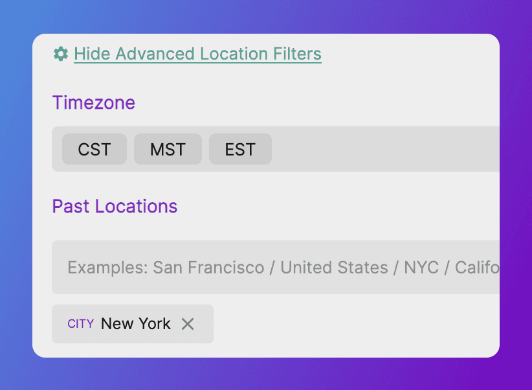Remove the New York city tag
Image resolution: width=532 pixels, height=390 pixels.
tap(188, 324)
